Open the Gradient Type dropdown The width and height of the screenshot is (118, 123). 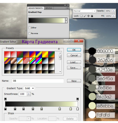29,88
